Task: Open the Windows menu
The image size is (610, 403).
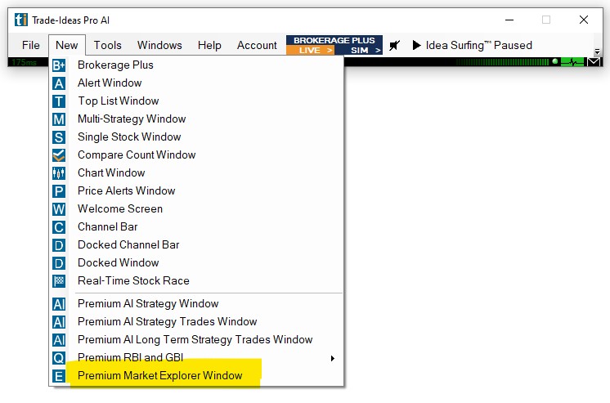Action: pos(159,45)
